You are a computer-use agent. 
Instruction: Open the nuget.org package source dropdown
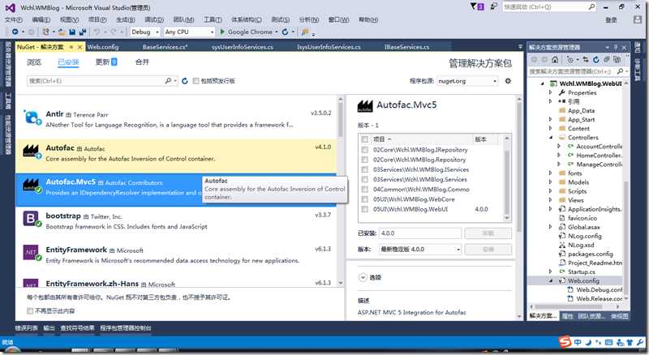[467, 81]
